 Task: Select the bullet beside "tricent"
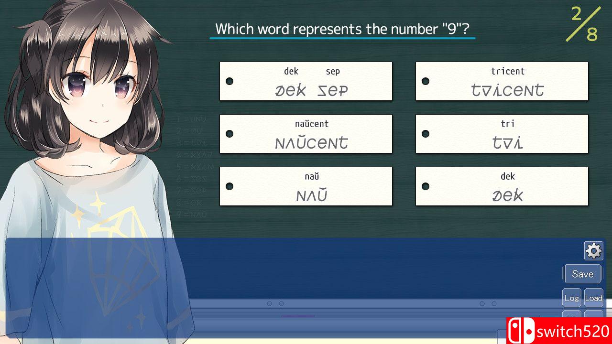(x=426, y=81)
